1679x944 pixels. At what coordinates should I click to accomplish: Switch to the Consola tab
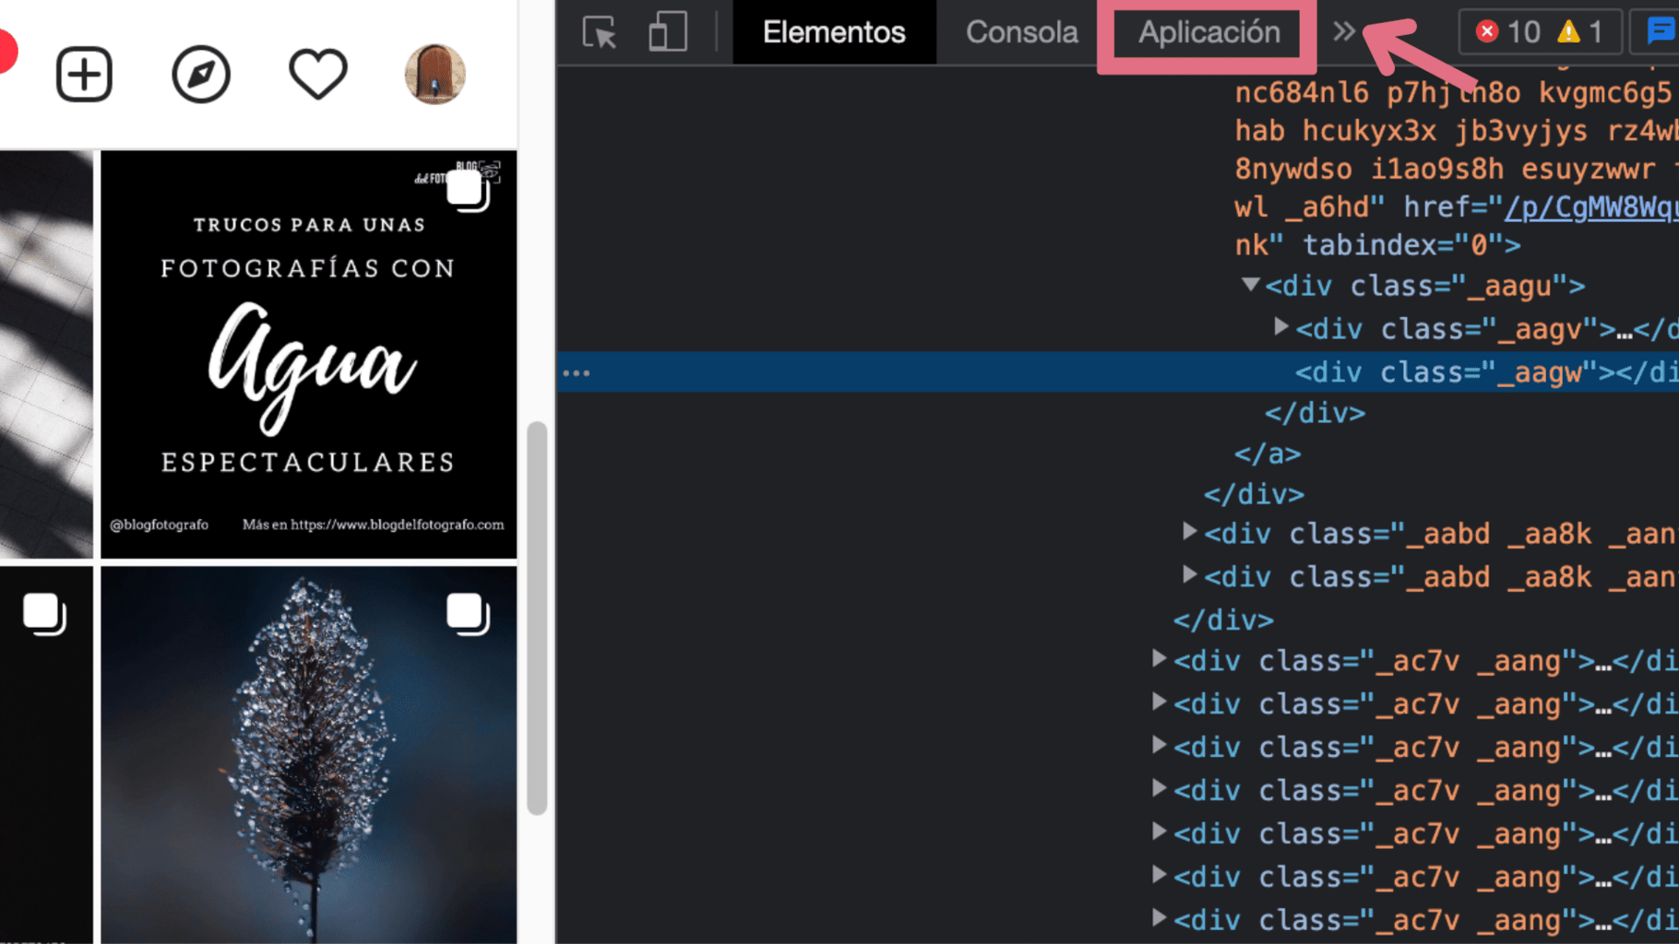(x=1021, y=32)
